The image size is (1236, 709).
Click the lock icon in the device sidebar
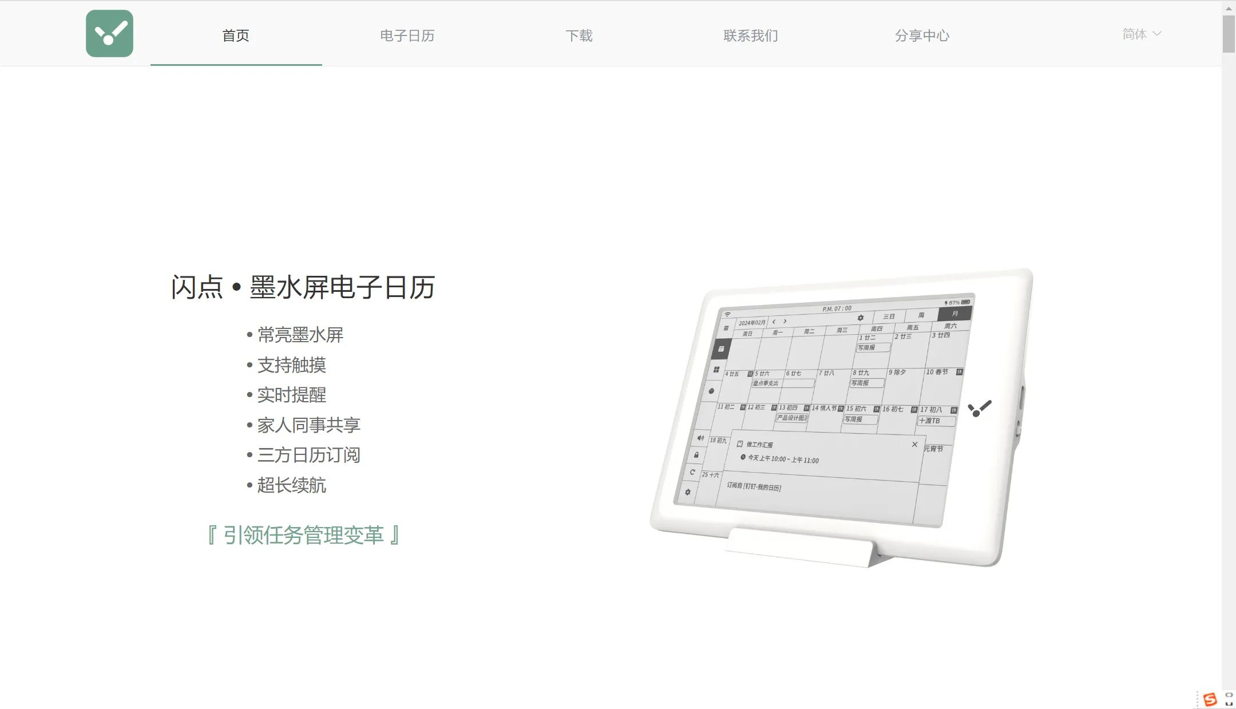pyautogui.click(x=696, y=455)
